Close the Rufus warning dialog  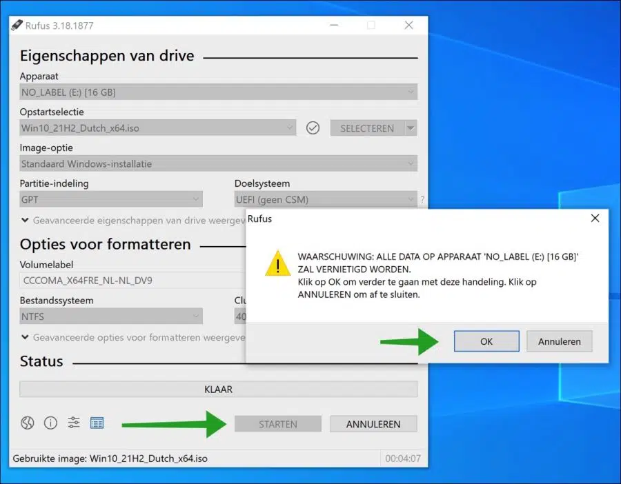(x=595, y=218)
